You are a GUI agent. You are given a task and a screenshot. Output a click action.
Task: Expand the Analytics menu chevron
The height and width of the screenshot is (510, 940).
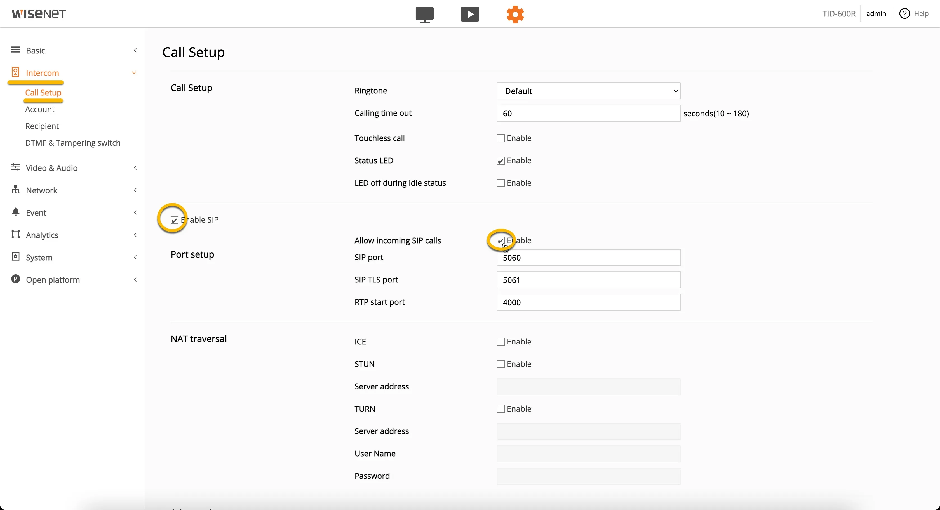pyautogui.click(x=135, y=235)
